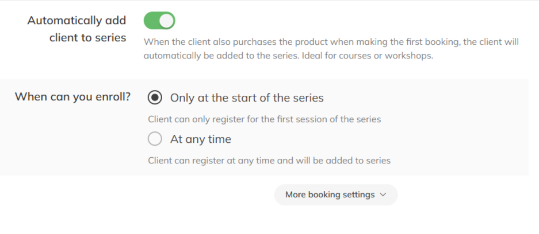The height and width of the screenshot is (234, 539).
Task: Click the "Client can register at any time" hint
Action: [x=269, y=161]
